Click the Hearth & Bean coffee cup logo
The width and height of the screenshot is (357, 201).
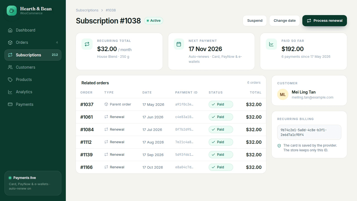[12, 11]
